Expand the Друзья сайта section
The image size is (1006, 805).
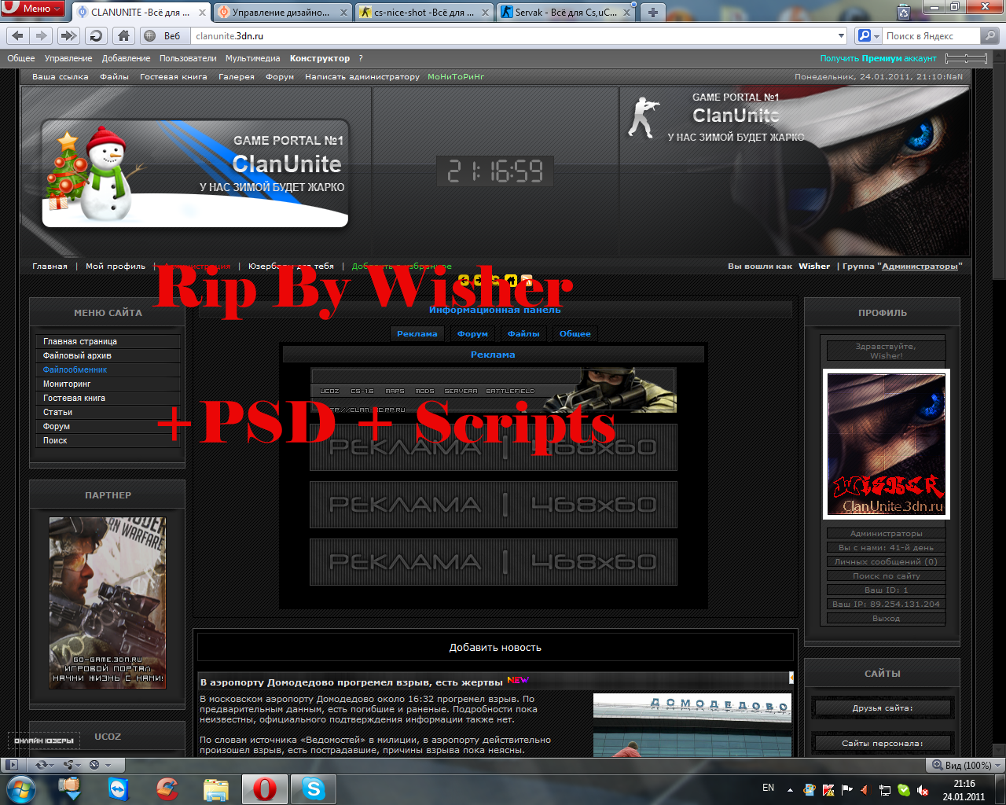point(882,708)
